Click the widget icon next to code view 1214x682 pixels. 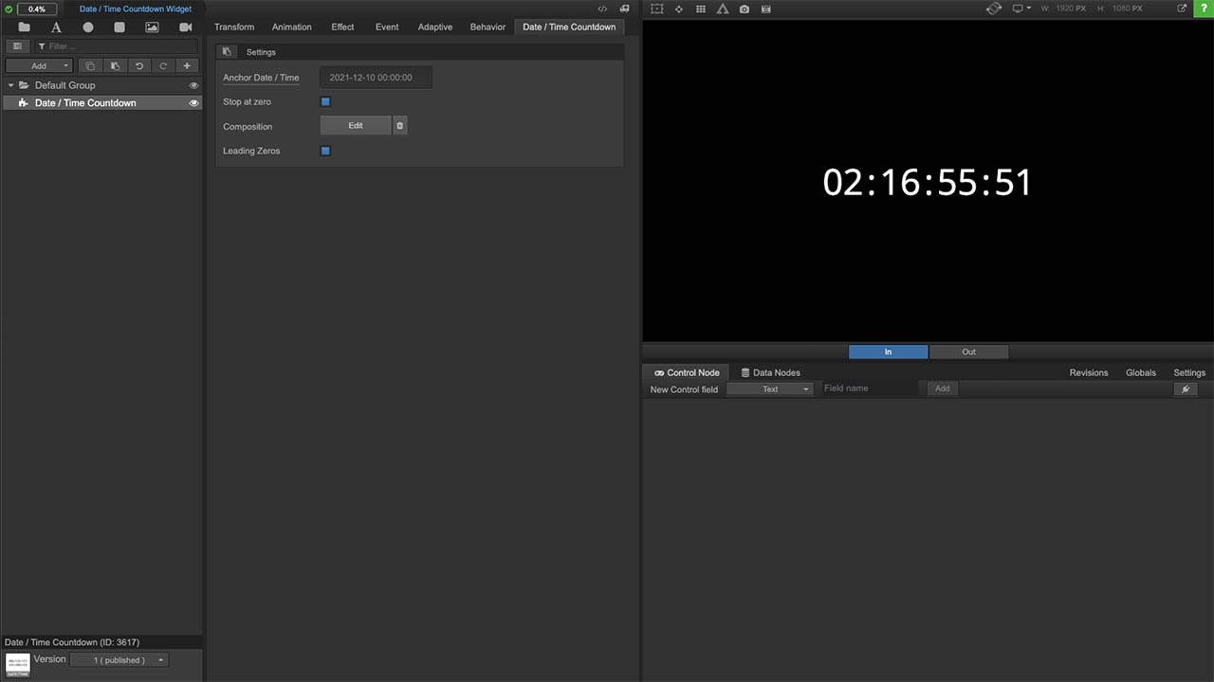[x=624, y=9]
